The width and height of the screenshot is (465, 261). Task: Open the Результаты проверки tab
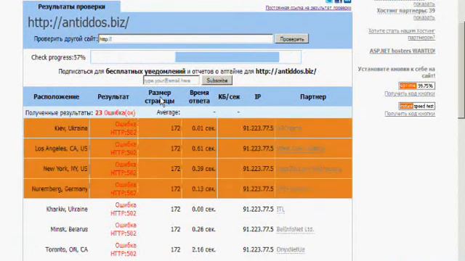click(71, 7)
